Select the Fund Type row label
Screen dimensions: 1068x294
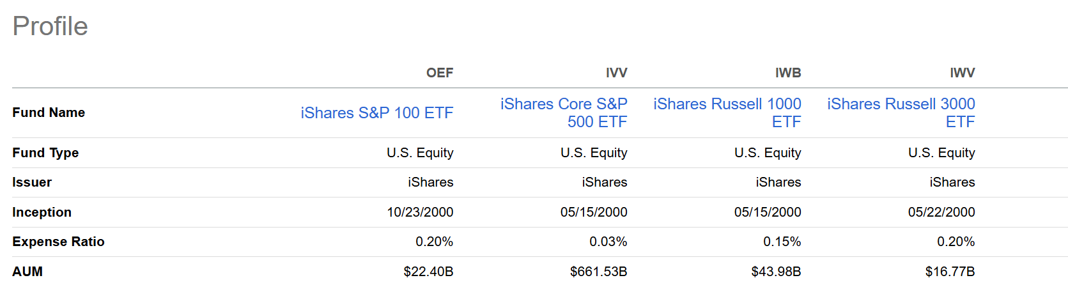tap(45, 153)
